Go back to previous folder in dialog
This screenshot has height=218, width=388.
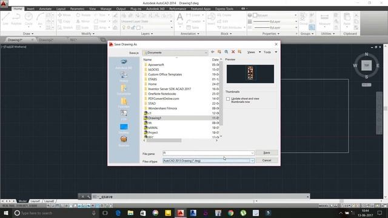(213, 52)
